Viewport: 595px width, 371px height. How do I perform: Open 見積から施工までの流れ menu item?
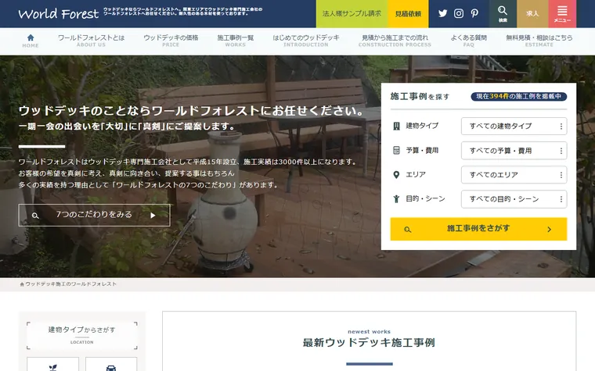tap(395, 41)
